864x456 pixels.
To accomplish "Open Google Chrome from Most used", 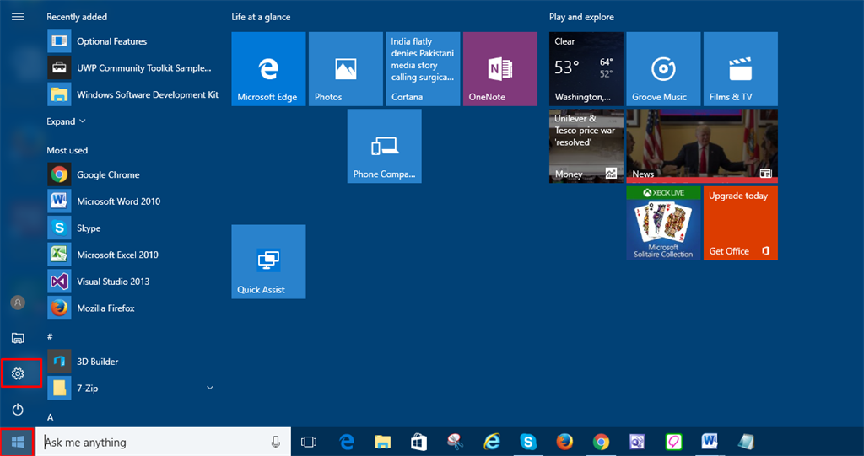I will [108, 174].
